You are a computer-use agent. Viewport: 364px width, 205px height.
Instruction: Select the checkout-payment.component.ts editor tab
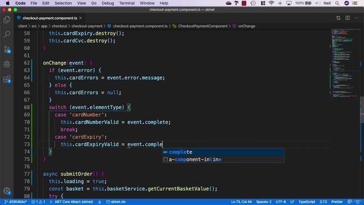coord(49,18)
